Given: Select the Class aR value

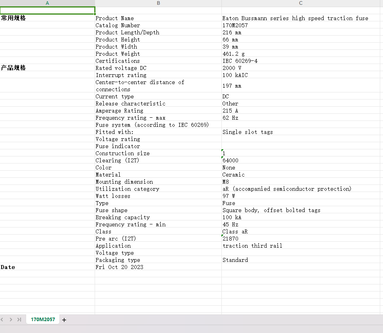Looking at the screenshot, I should click(301, 231).
